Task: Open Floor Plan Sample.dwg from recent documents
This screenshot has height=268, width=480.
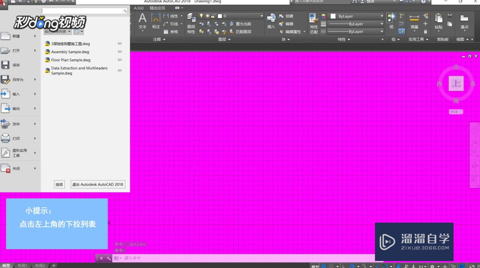Action: coord(71,60)
